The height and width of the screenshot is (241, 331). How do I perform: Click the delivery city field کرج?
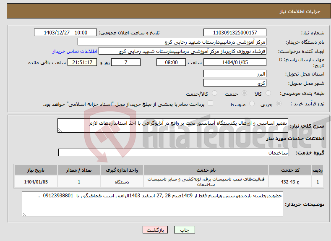pos(235,83)
